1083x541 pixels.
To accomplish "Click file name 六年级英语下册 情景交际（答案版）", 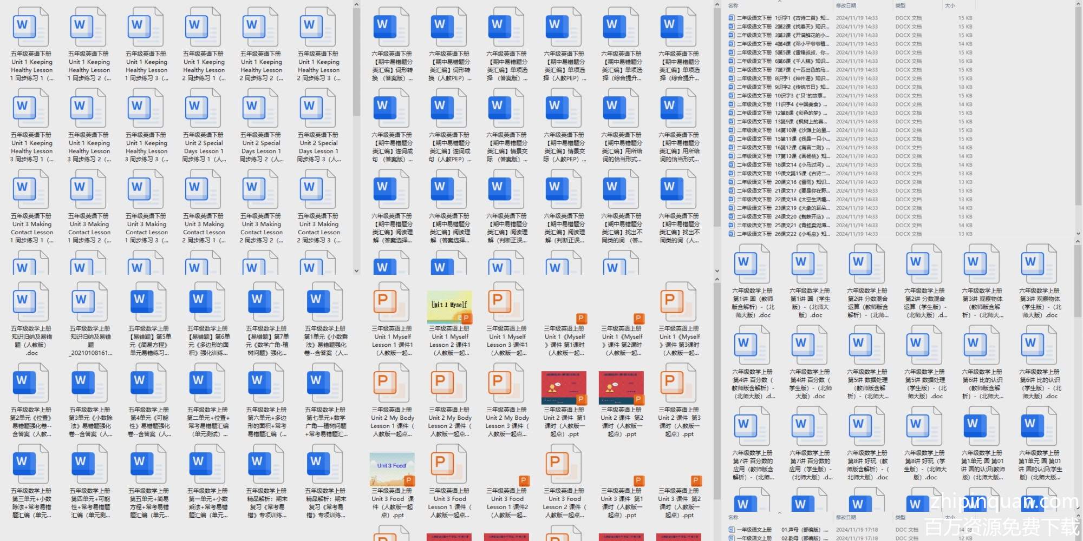I will (506, 147).
